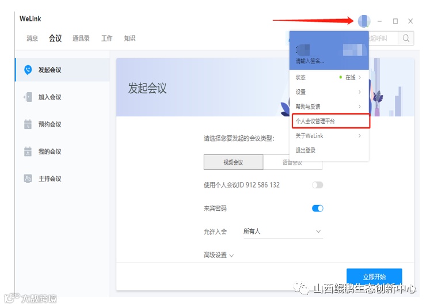Minimize the WeLink window
This screenshot has height=307, width=430.
click(379, 21)
